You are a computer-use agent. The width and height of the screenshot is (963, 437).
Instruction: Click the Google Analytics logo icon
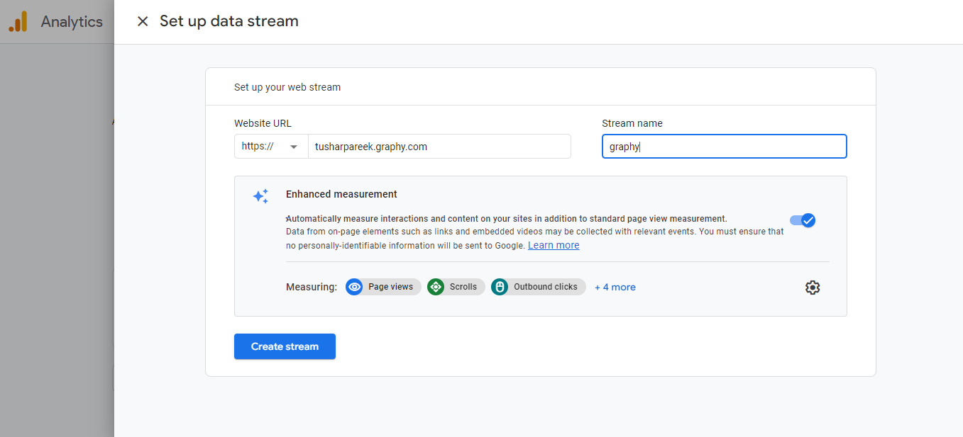[18, 22]
